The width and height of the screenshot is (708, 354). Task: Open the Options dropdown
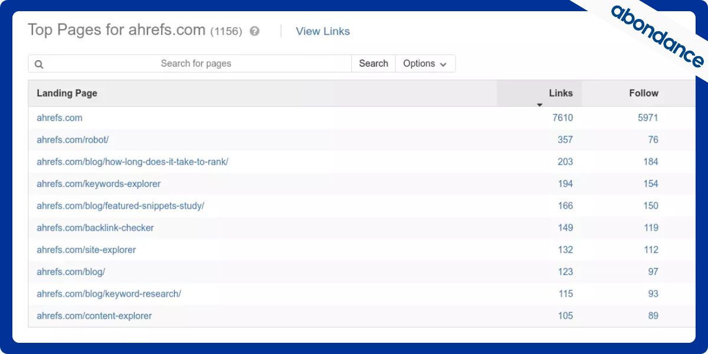425,64
